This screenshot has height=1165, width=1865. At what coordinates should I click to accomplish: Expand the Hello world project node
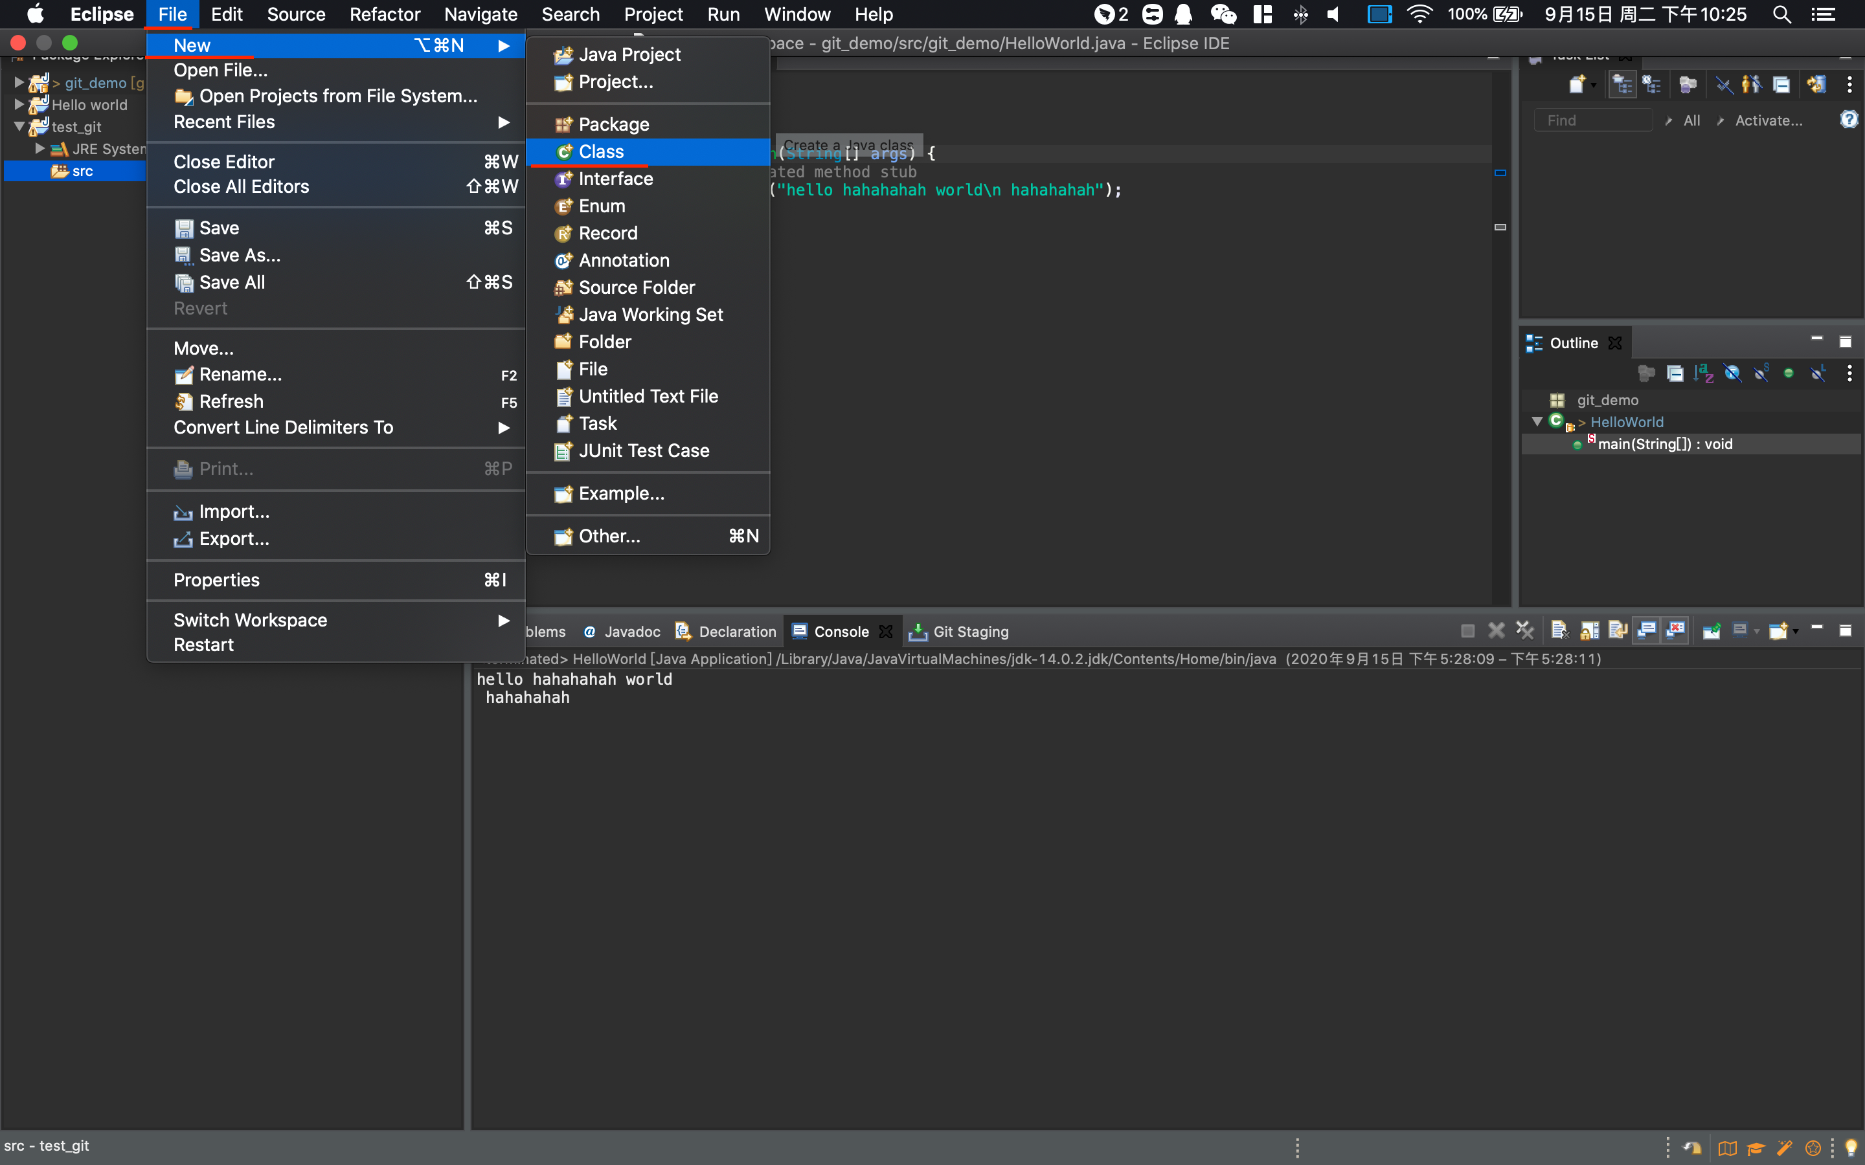[19, 104]
